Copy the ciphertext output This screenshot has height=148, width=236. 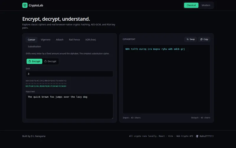pos(204,39)
